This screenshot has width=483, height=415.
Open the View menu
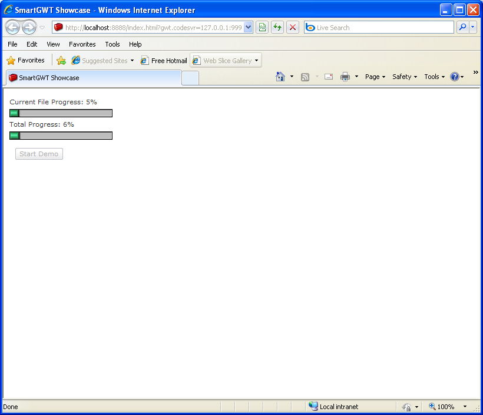point(53,44)
